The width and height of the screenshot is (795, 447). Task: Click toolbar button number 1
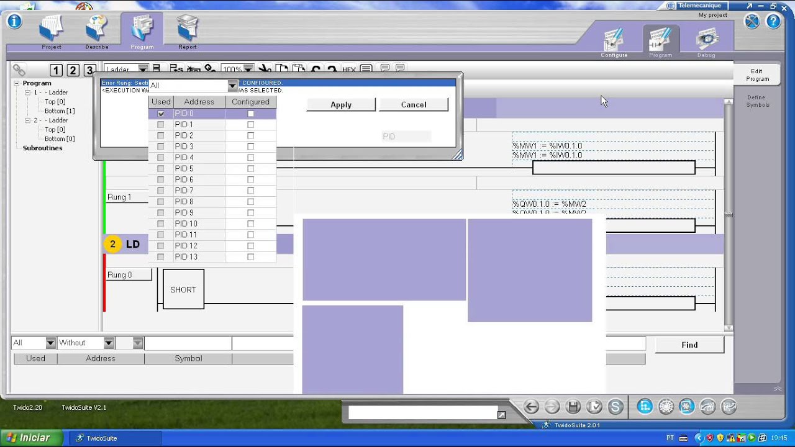pyautogui.click(x=56, y=70)
